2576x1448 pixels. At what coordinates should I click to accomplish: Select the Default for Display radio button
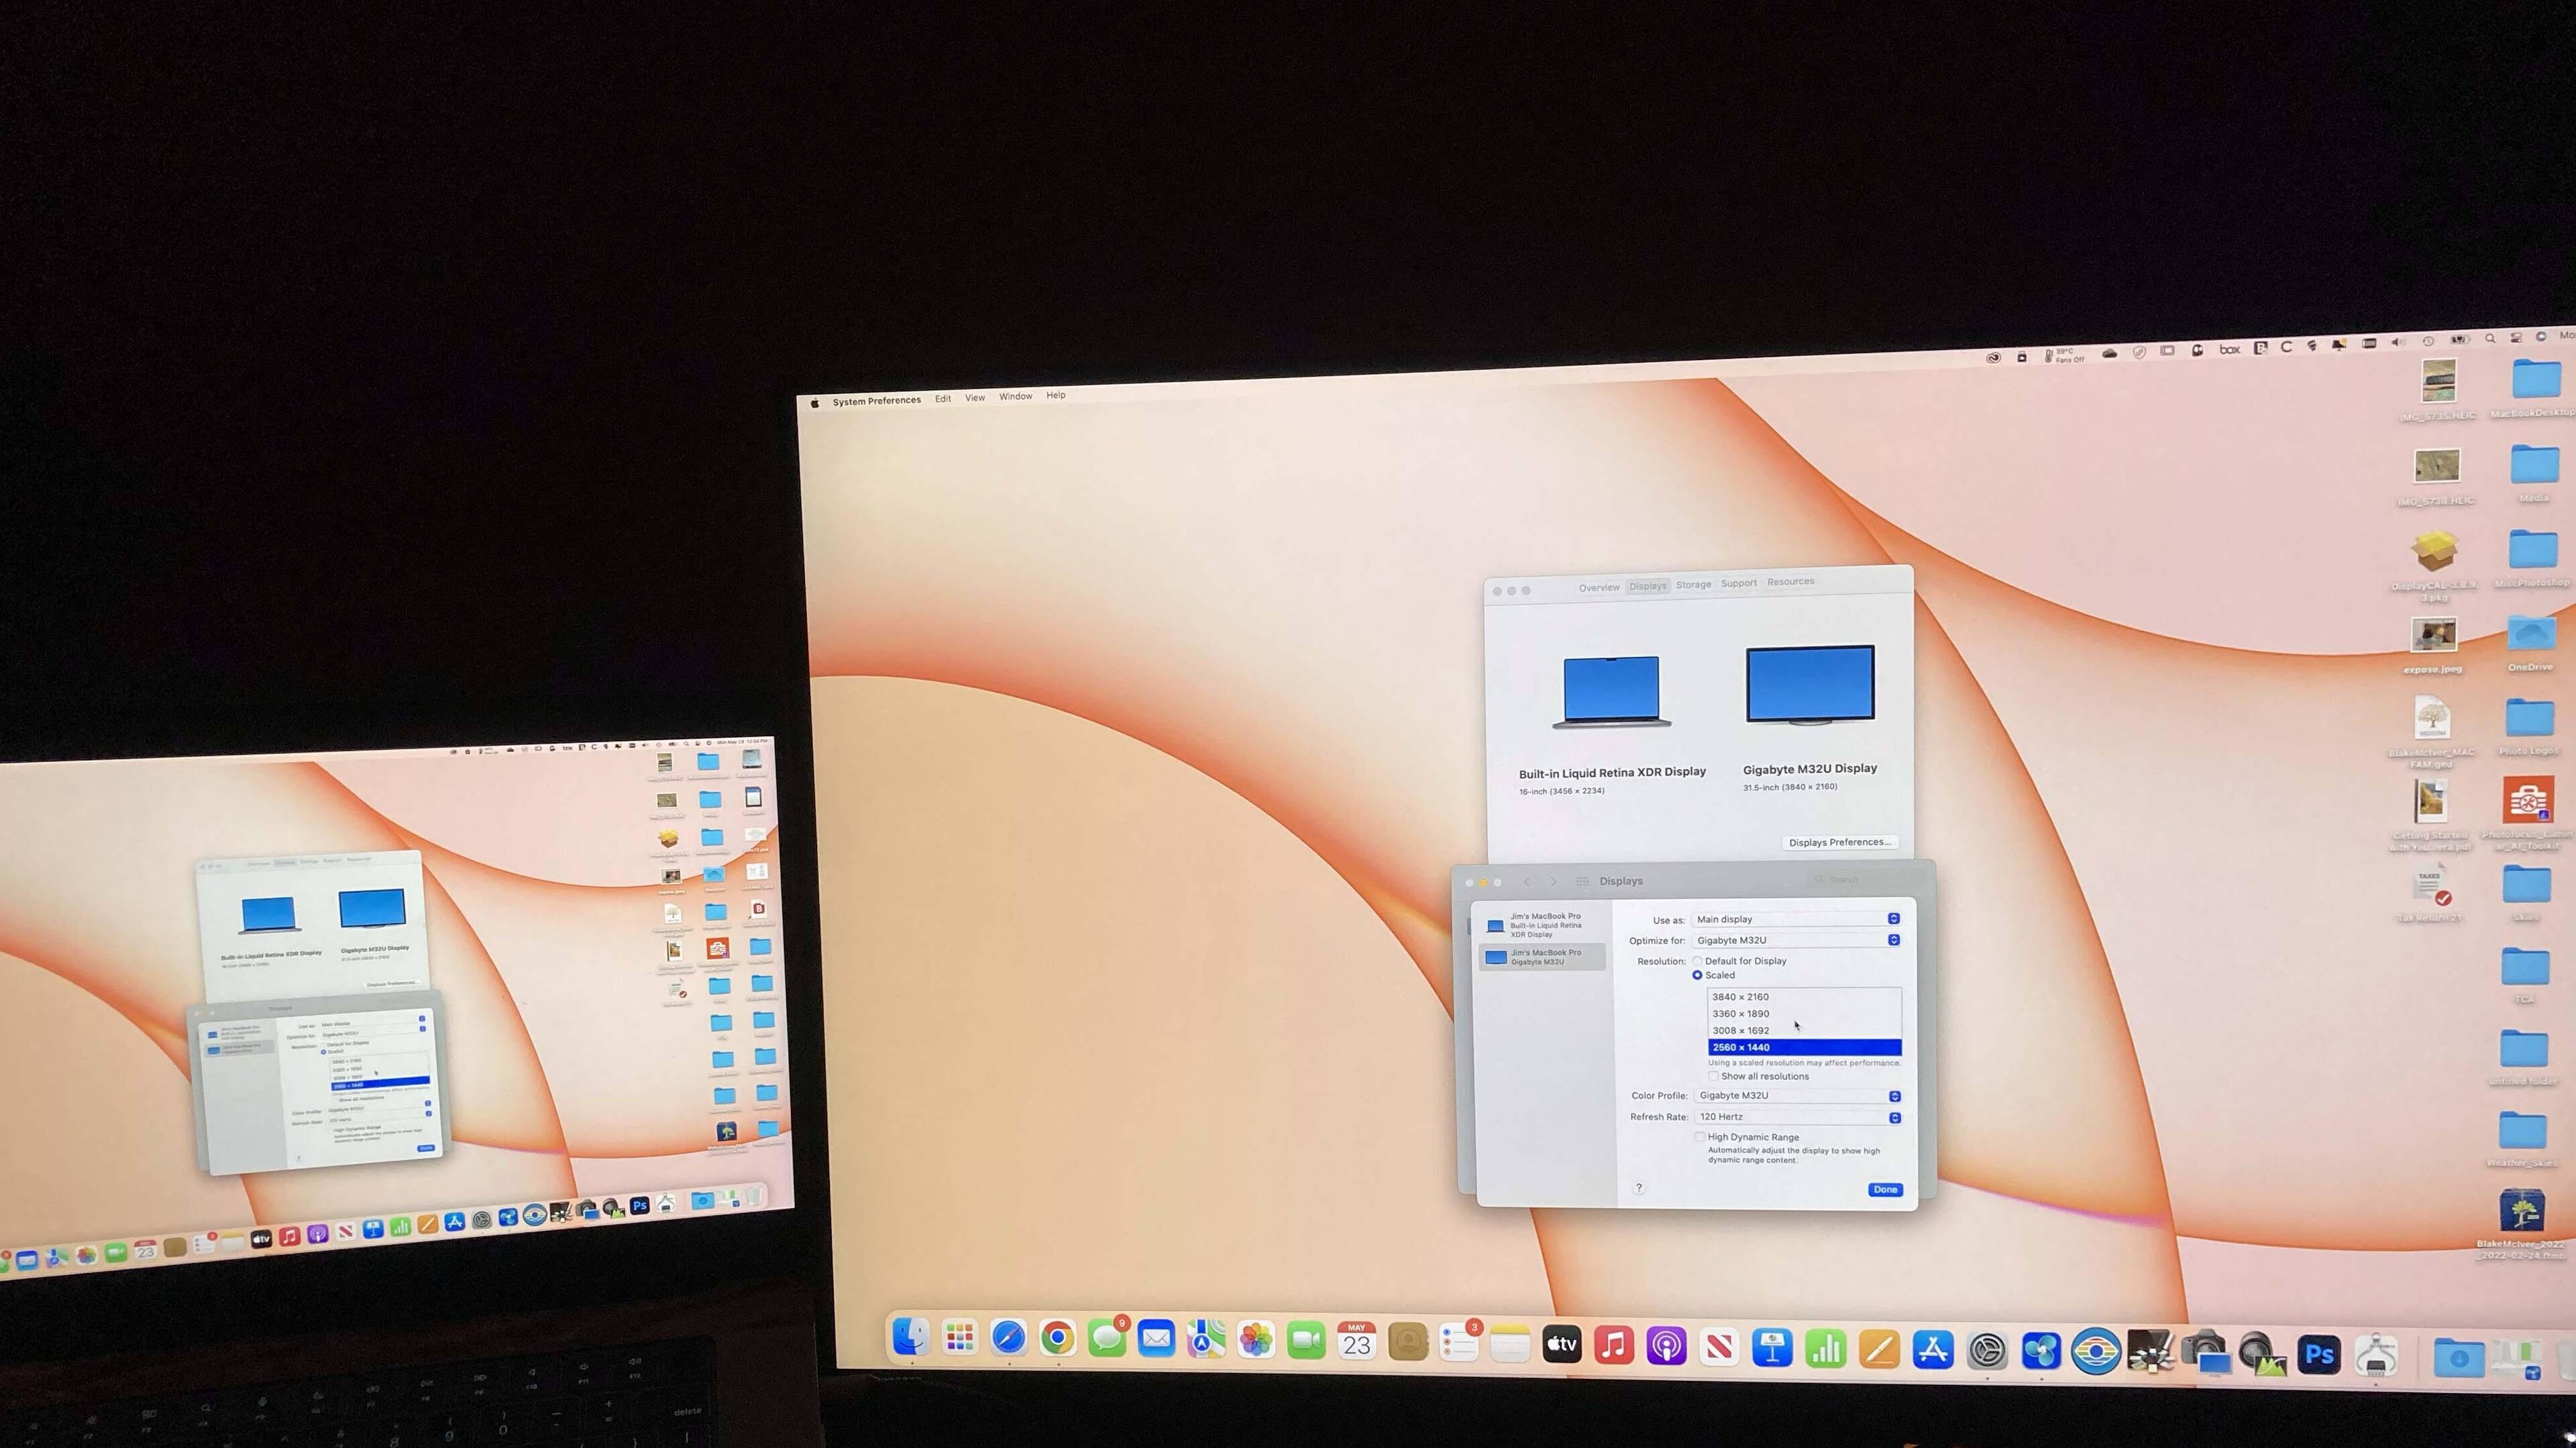click(1698, 961)
